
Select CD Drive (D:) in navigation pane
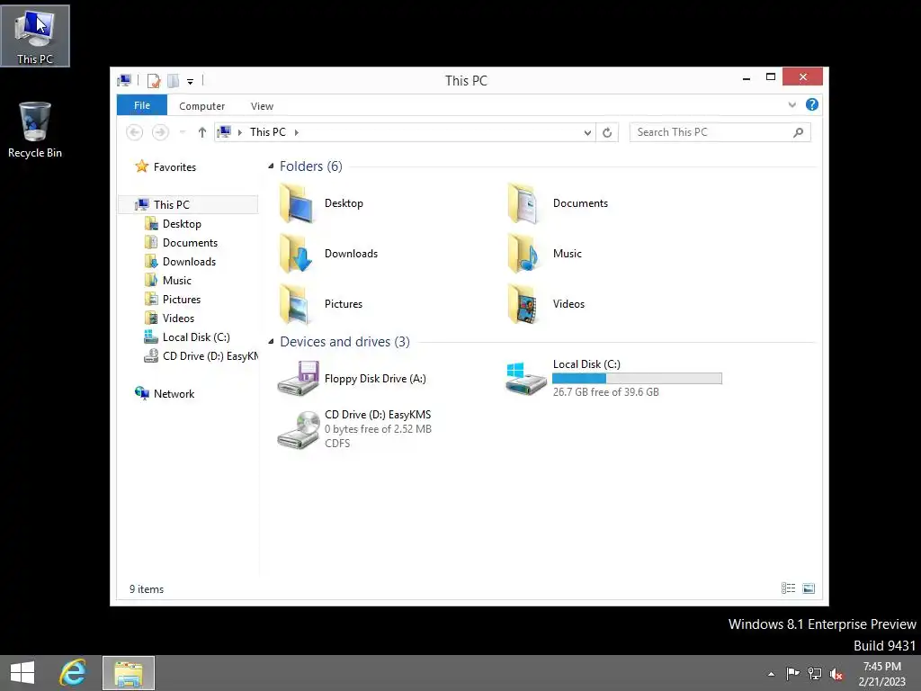(201, 356)
